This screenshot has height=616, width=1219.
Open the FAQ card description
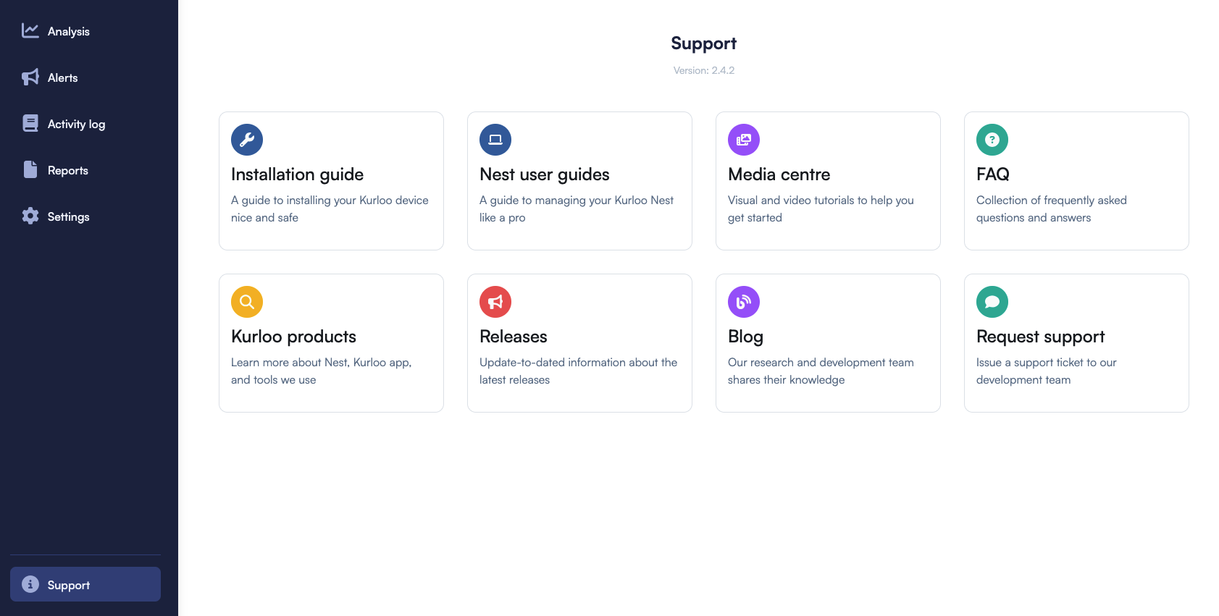[x=1051, y=208]
